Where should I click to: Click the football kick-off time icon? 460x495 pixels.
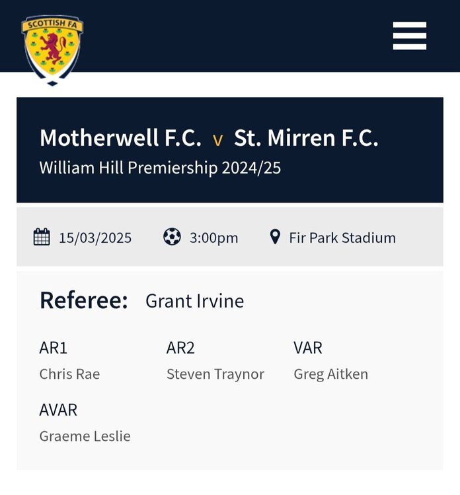pyautogui.click(x=172, y=237)
